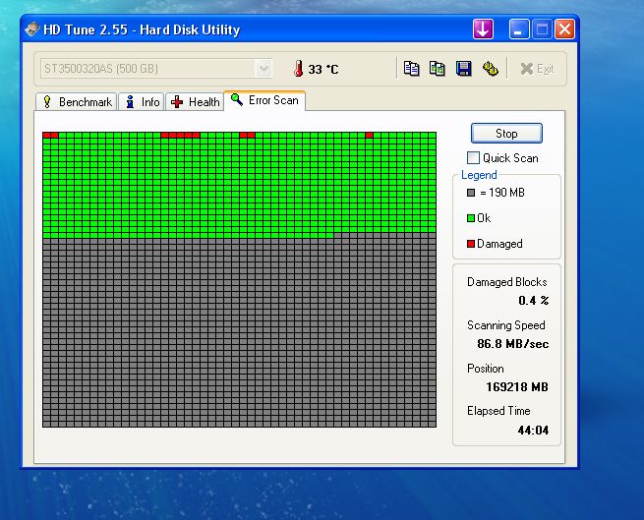Click the Legend group label

[x=479, y=175]
